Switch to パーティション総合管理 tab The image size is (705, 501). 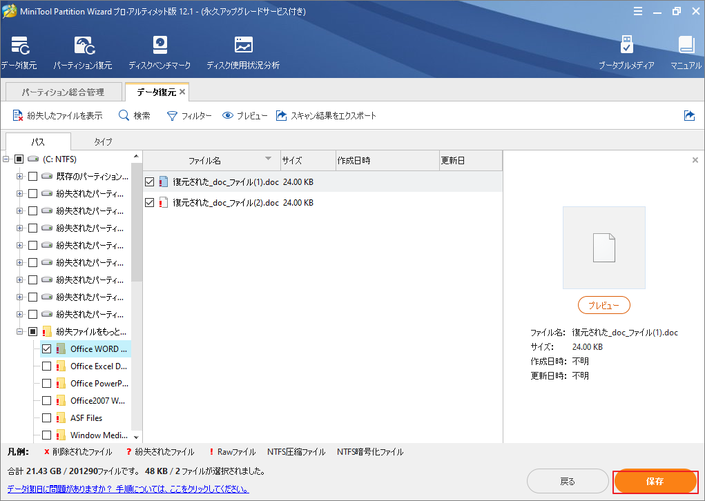(x=64, y=92)
